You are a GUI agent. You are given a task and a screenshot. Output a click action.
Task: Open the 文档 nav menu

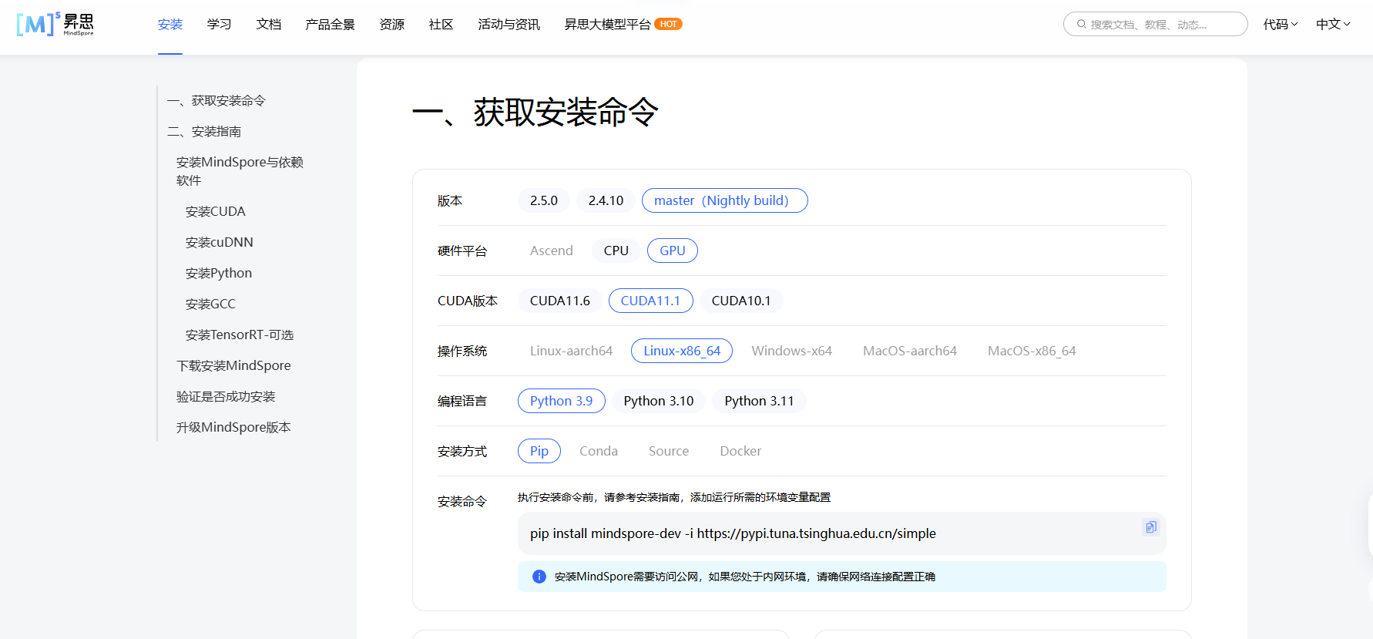coord(269,24)
